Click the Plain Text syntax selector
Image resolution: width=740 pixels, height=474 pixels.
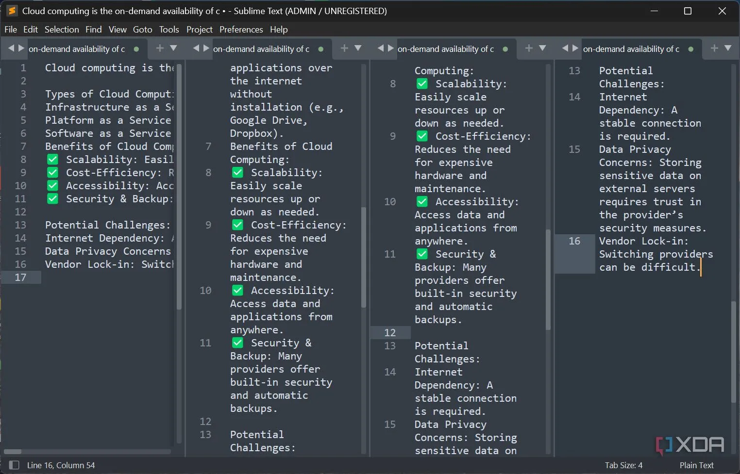pyautogui.click(x=696, y=465)
